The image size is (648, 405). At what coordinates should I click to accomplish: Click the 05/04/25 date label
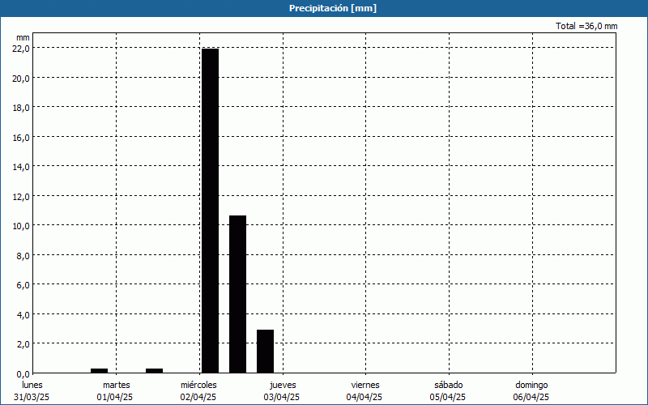tap(448, 398)
